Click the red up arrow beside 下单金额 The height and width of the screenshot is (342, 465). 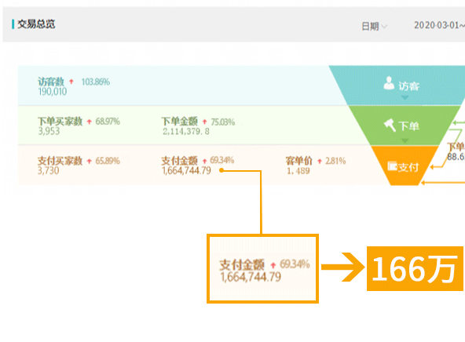[x=205, y=122]
